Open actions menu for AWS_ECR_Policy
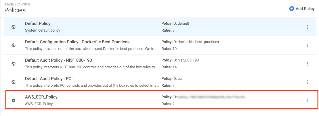This screenshot has height=116, width=319. [307, 100]
